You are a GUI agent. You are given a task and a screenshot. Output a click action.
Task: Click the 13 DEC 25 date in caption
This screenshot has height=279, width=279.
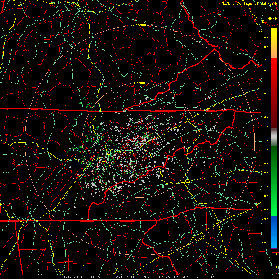click(x=185, y=277)
